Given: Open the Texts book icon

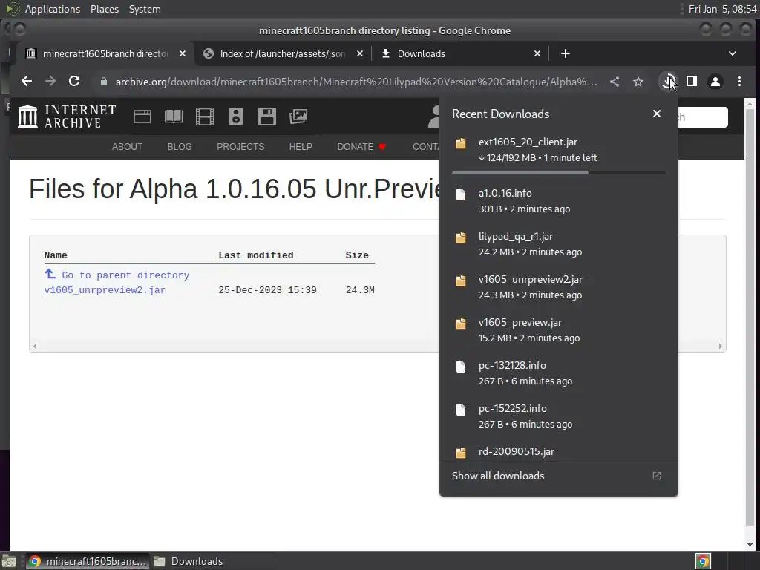Looking at the screenshot, I should tap(174, 117).
